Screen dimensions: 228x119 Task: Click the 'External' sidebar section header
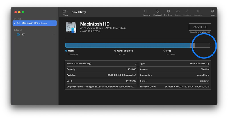click(18, 30)
